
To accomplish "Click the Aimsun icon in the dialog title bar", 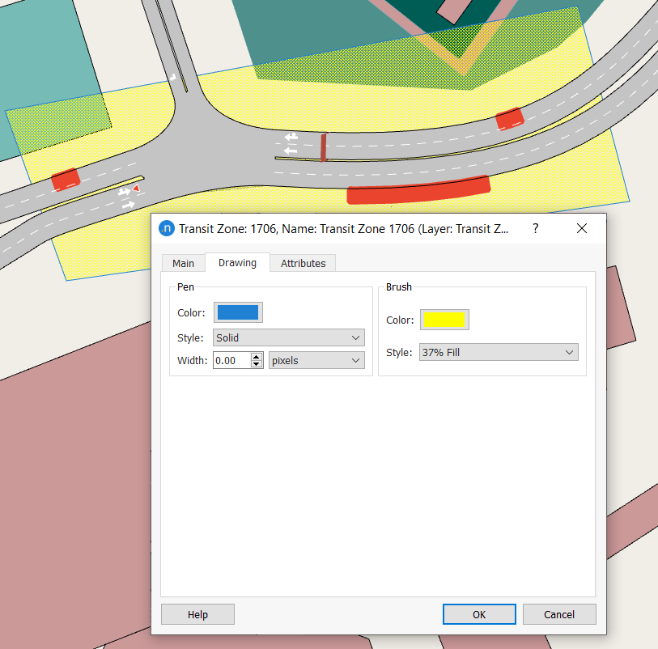I will pos(166,228).
